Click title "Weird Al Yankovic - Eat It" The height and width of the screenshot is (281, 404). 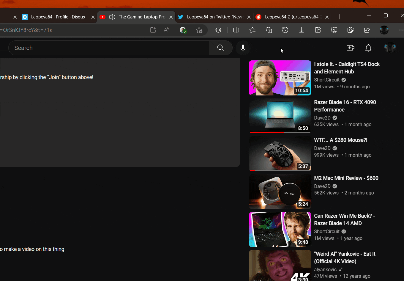(x=345, y=258)
